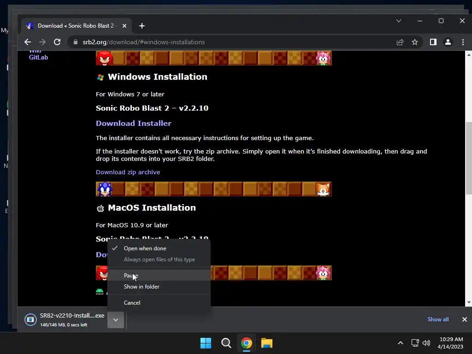
Task: Open the tab search dropdown arrow
Action: click(399, 21)
